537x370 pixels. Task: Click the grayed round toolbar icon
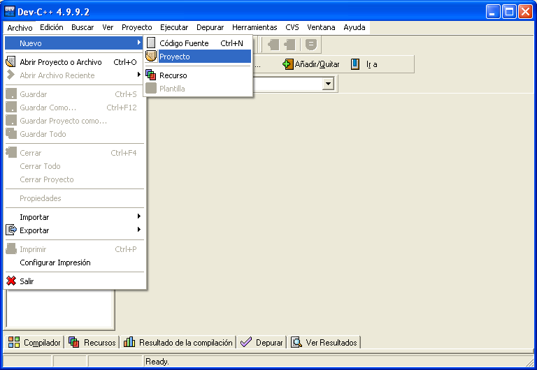311,45
